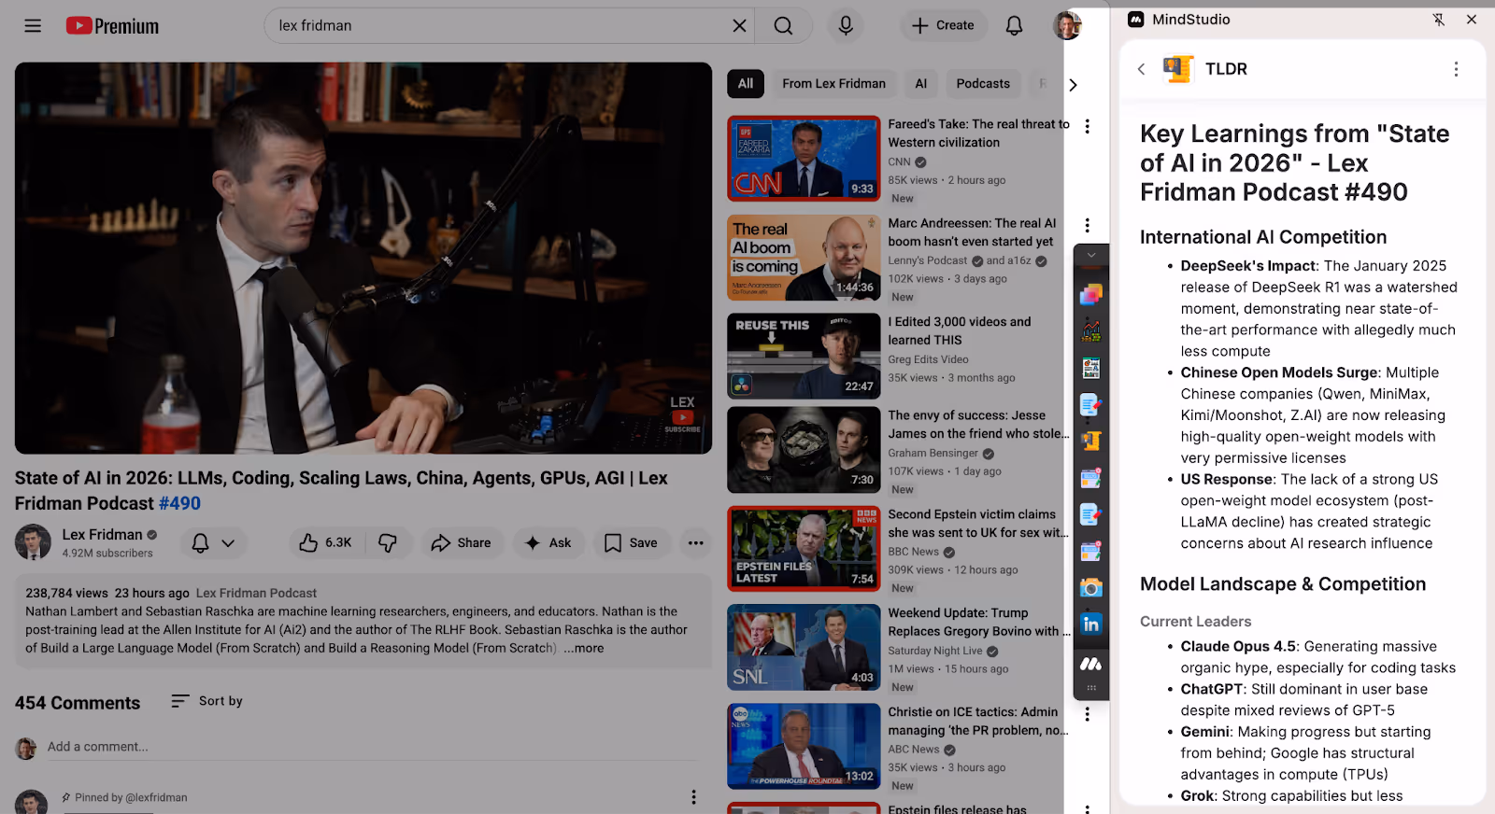This screenshot has height=814, width=1495.
Task: Click the Add a comment field
Action: [x=374, y=747]
